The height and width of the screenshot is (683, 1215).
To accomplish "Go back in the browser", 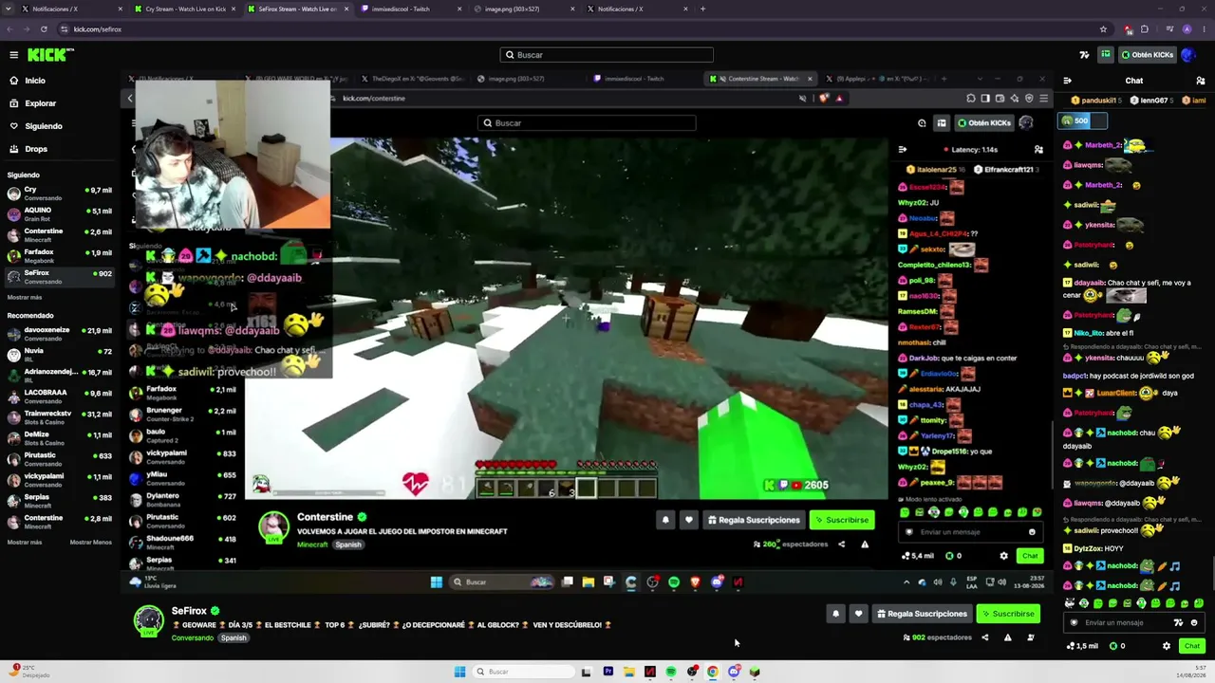I will pyautogui.click(x=9, y=29).
